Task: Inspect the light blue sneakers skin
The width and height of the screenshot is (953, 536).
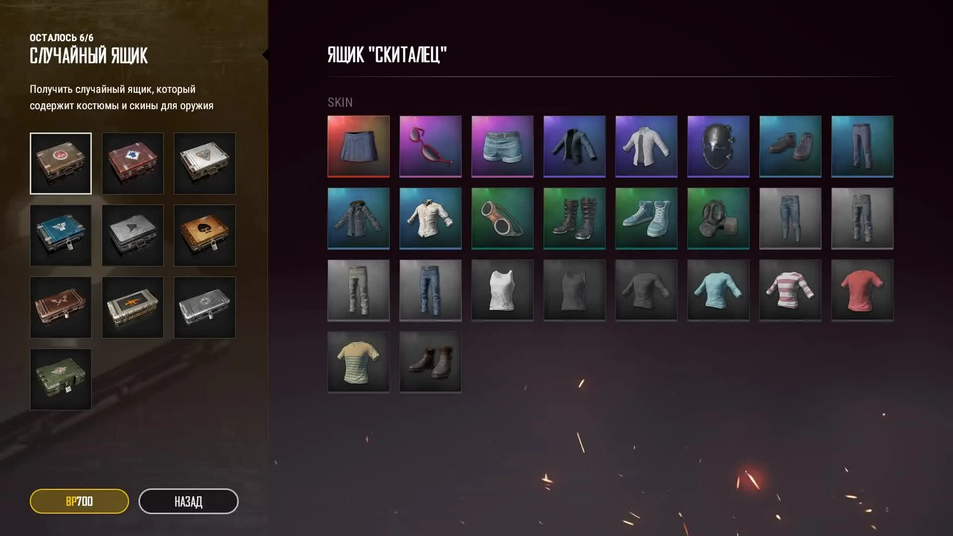Action: (646, 218)
